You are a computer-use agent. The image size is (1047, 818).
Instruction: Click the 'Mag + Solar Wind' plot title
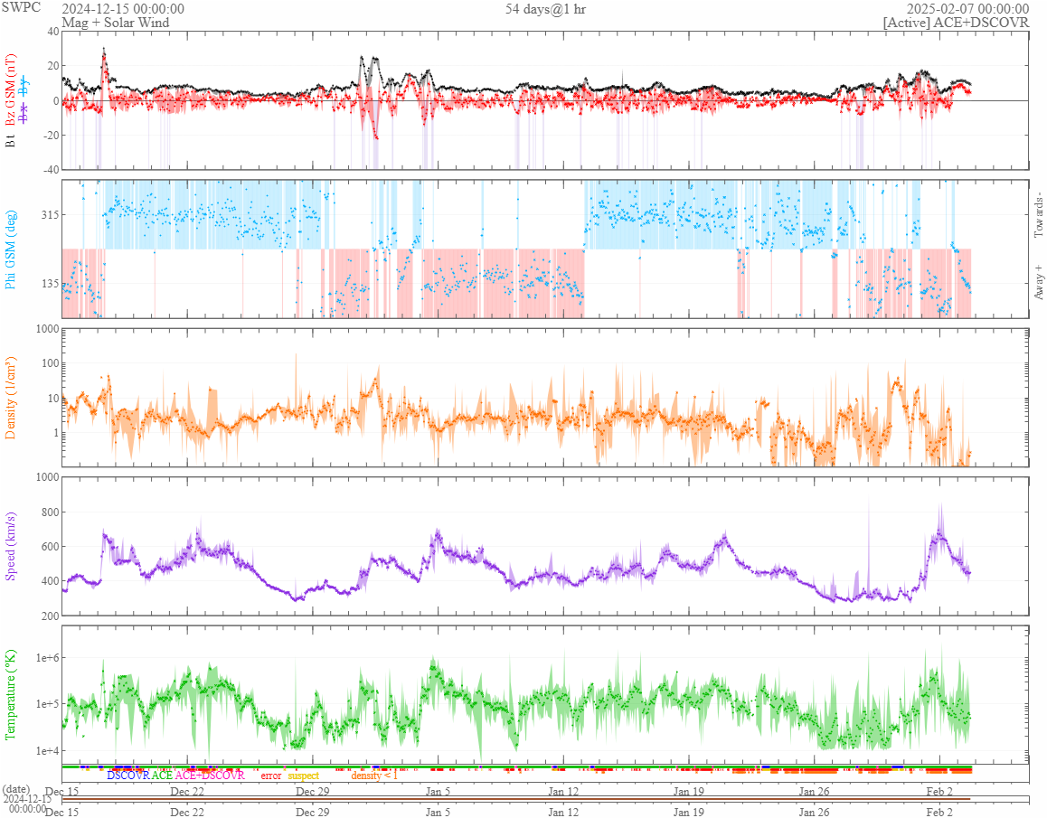pos(116,22)
